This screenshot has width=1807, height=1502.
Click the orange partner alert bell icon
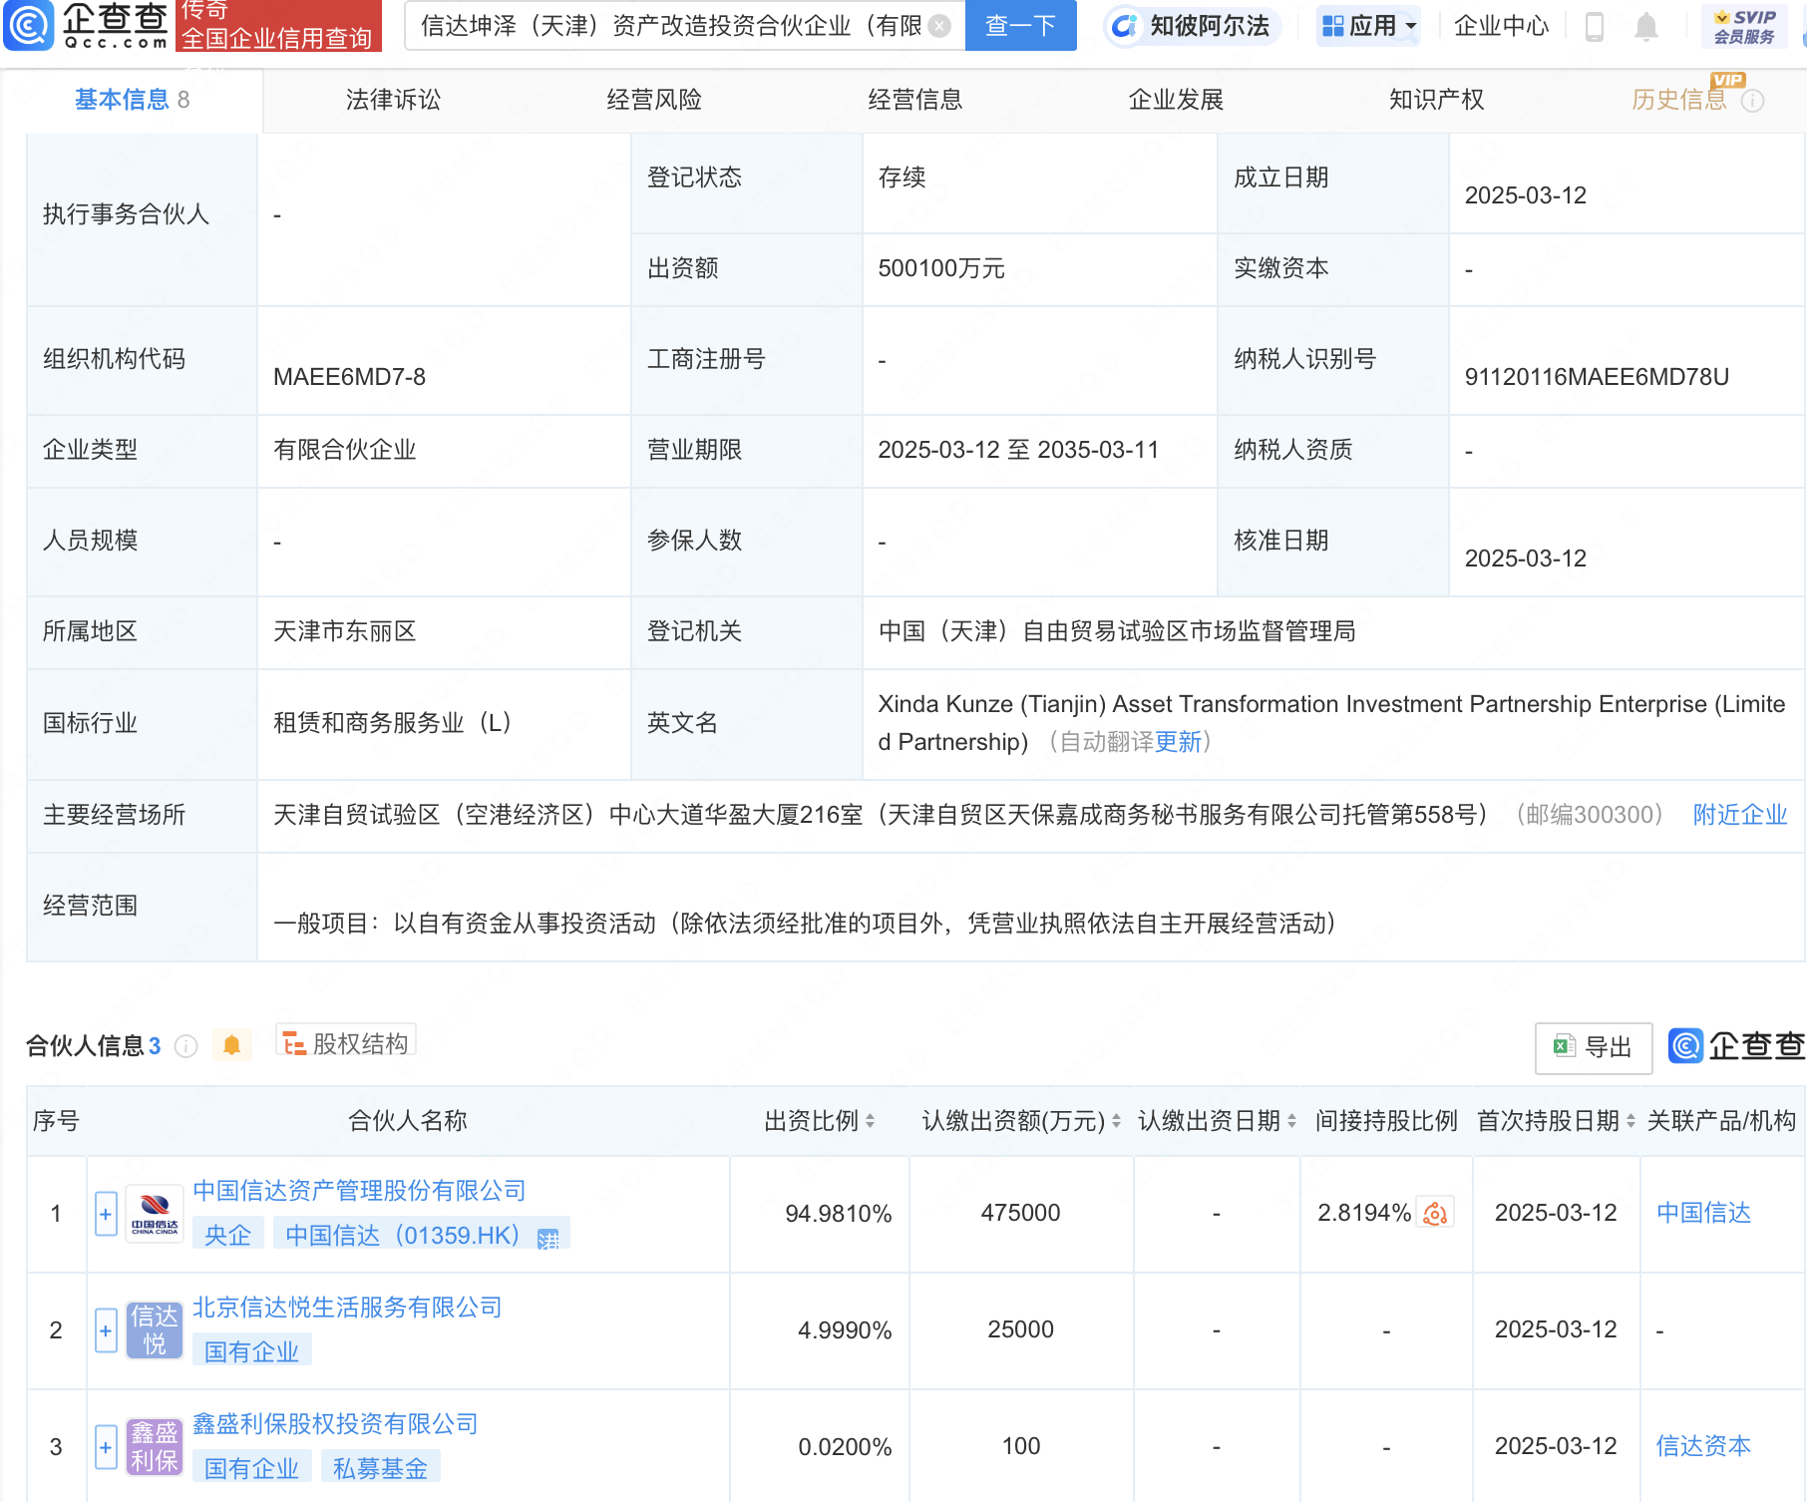tap(231, 1045)
